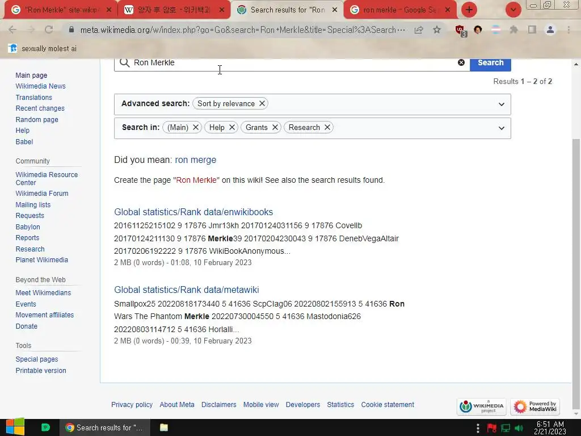Click the Wikimedia project badge
The width and height of the screenshot is (581, 436).
(482, 406)
